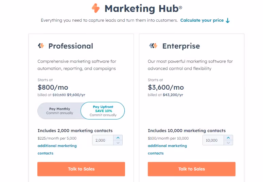Screen dimensions: 263x182
Task: Click the Enterprise plan heading
Action: 181,46
